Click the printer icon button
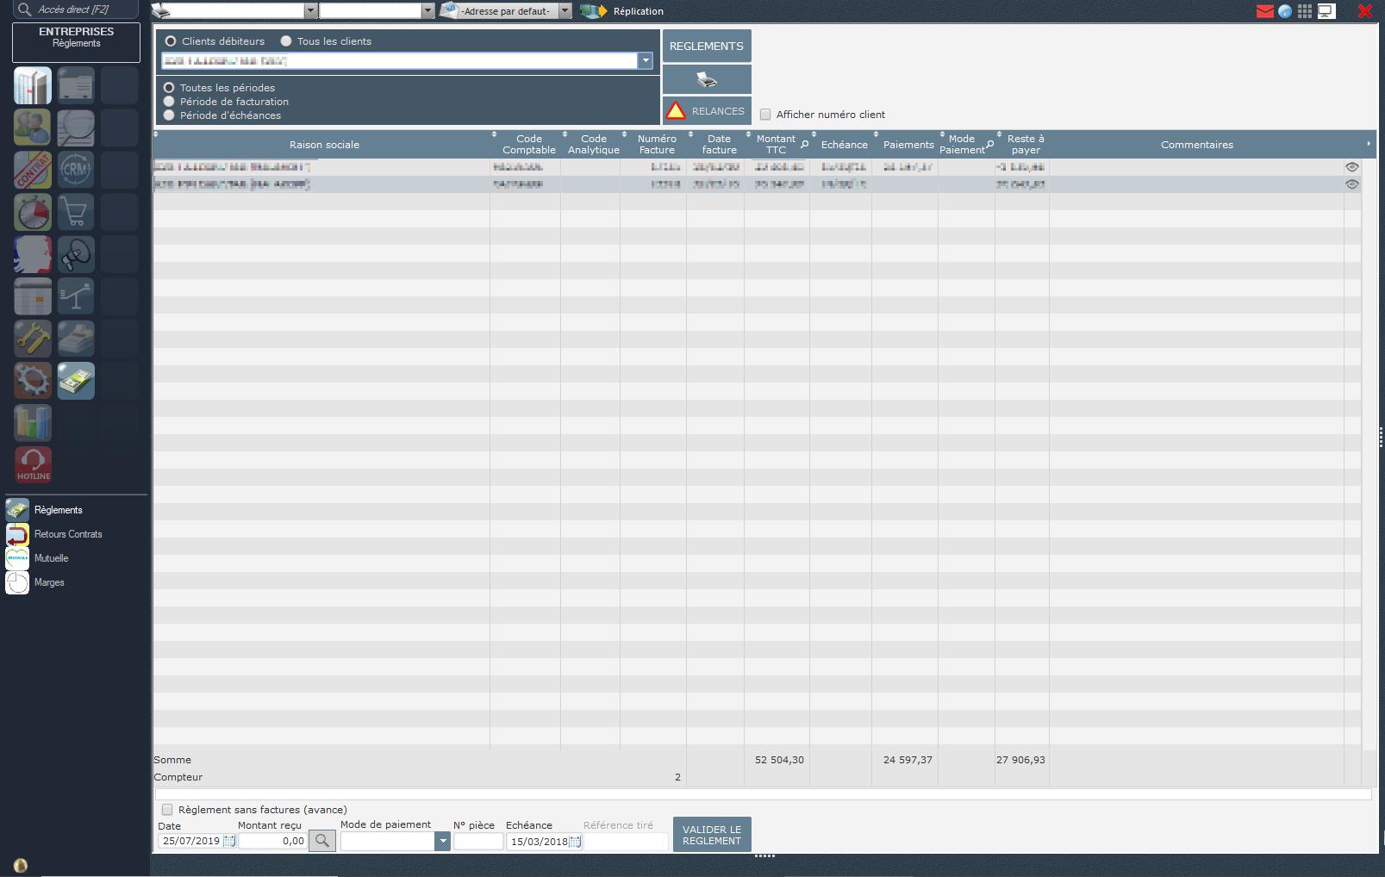Image resolution: width=1385 pixels, height=877 pixels. [707, 79]
